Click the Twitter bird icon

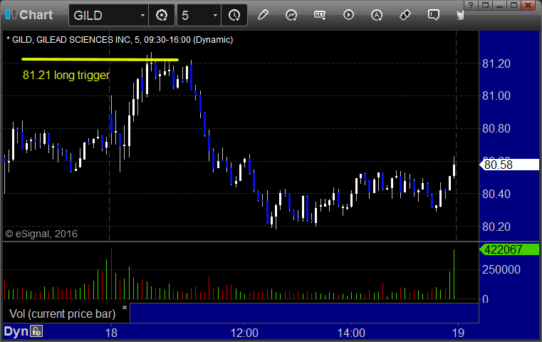coord(460,15)
